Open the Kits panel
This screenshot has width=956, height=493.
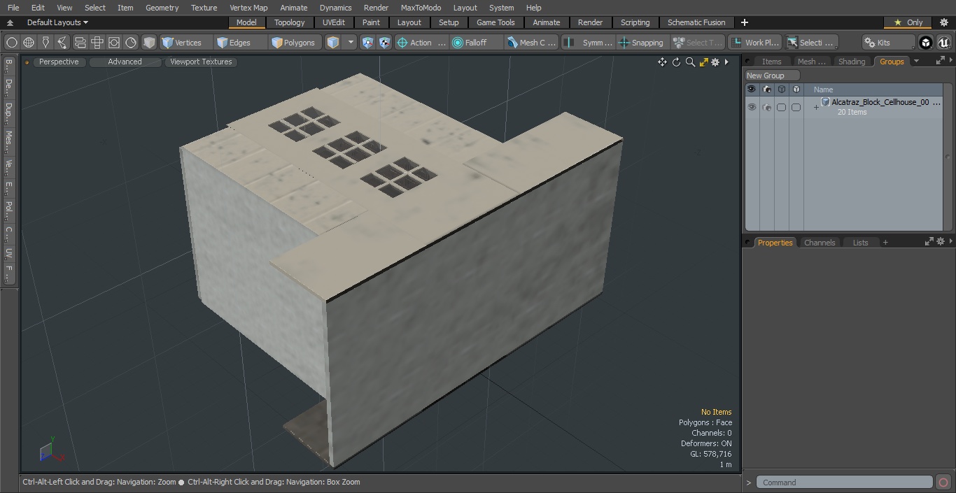tap(888, 43)
